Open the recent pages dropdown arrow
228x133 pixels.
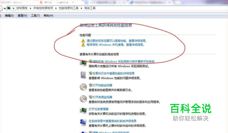pyautogui.click(x=5, y=9)
